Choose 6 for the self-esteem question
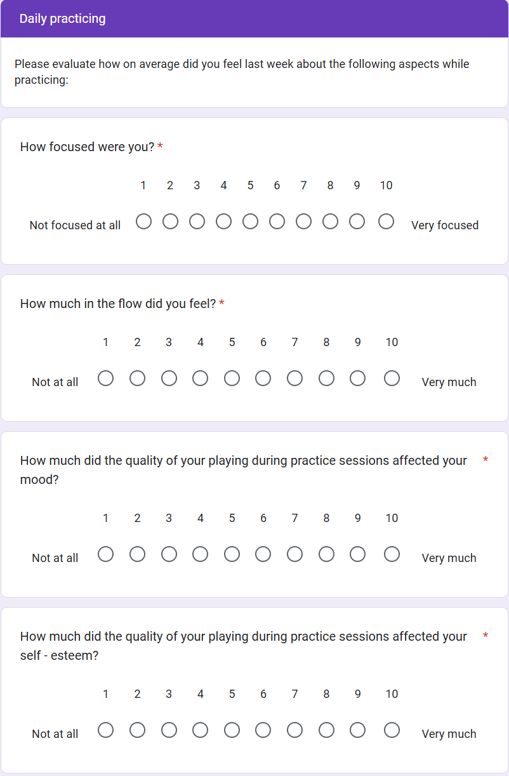509x776 pixels. (263, 730)
